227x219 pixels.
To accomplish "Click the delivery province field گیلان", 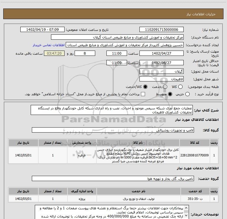I will [162, 71].
